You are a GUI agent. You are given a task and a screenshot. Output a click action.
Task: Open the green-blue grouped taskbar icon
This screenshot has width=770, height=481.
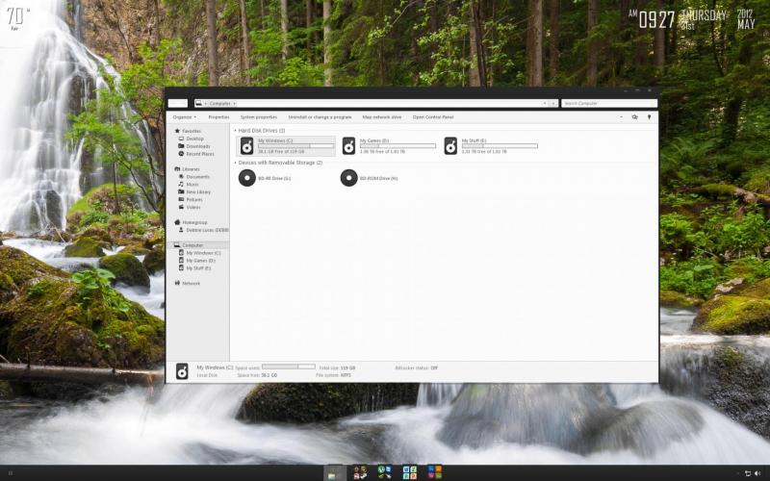coord(384,473)
